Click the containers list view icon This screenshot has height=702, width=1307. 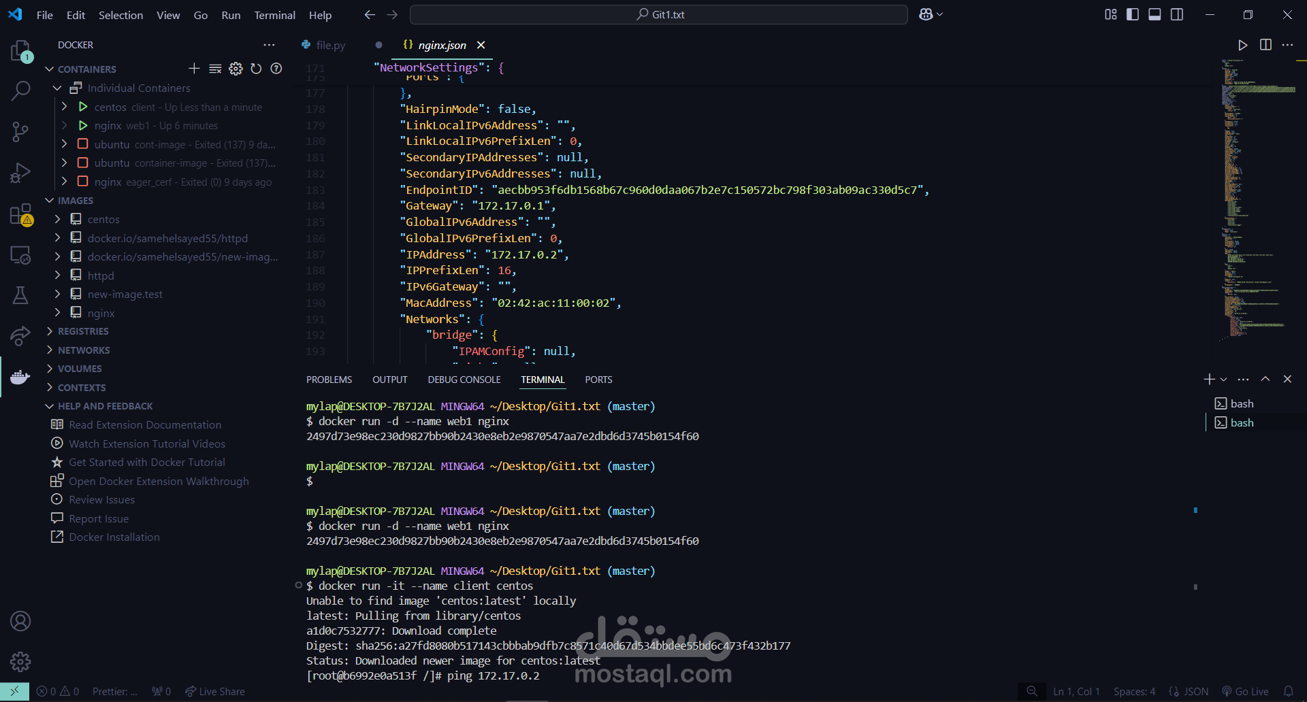[215, 69]
